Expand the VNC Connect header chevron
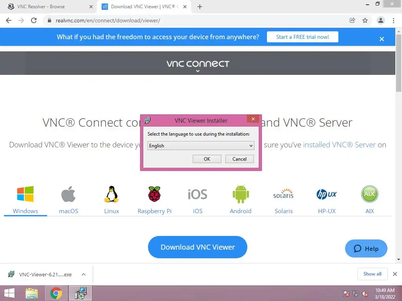Screen dimensions: 402x301 coord(198,71)
